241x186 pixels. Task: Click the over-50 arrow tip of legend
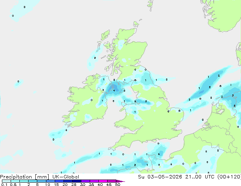tap(121, 181)
